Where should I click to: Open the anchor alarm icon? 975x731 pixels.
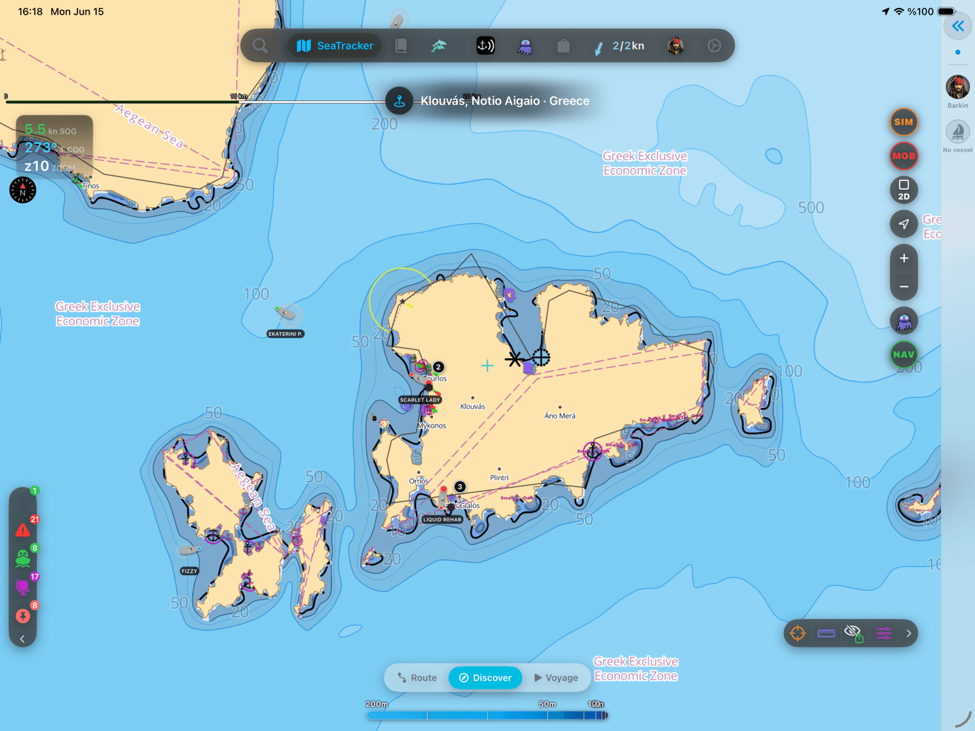coord(485,46)
